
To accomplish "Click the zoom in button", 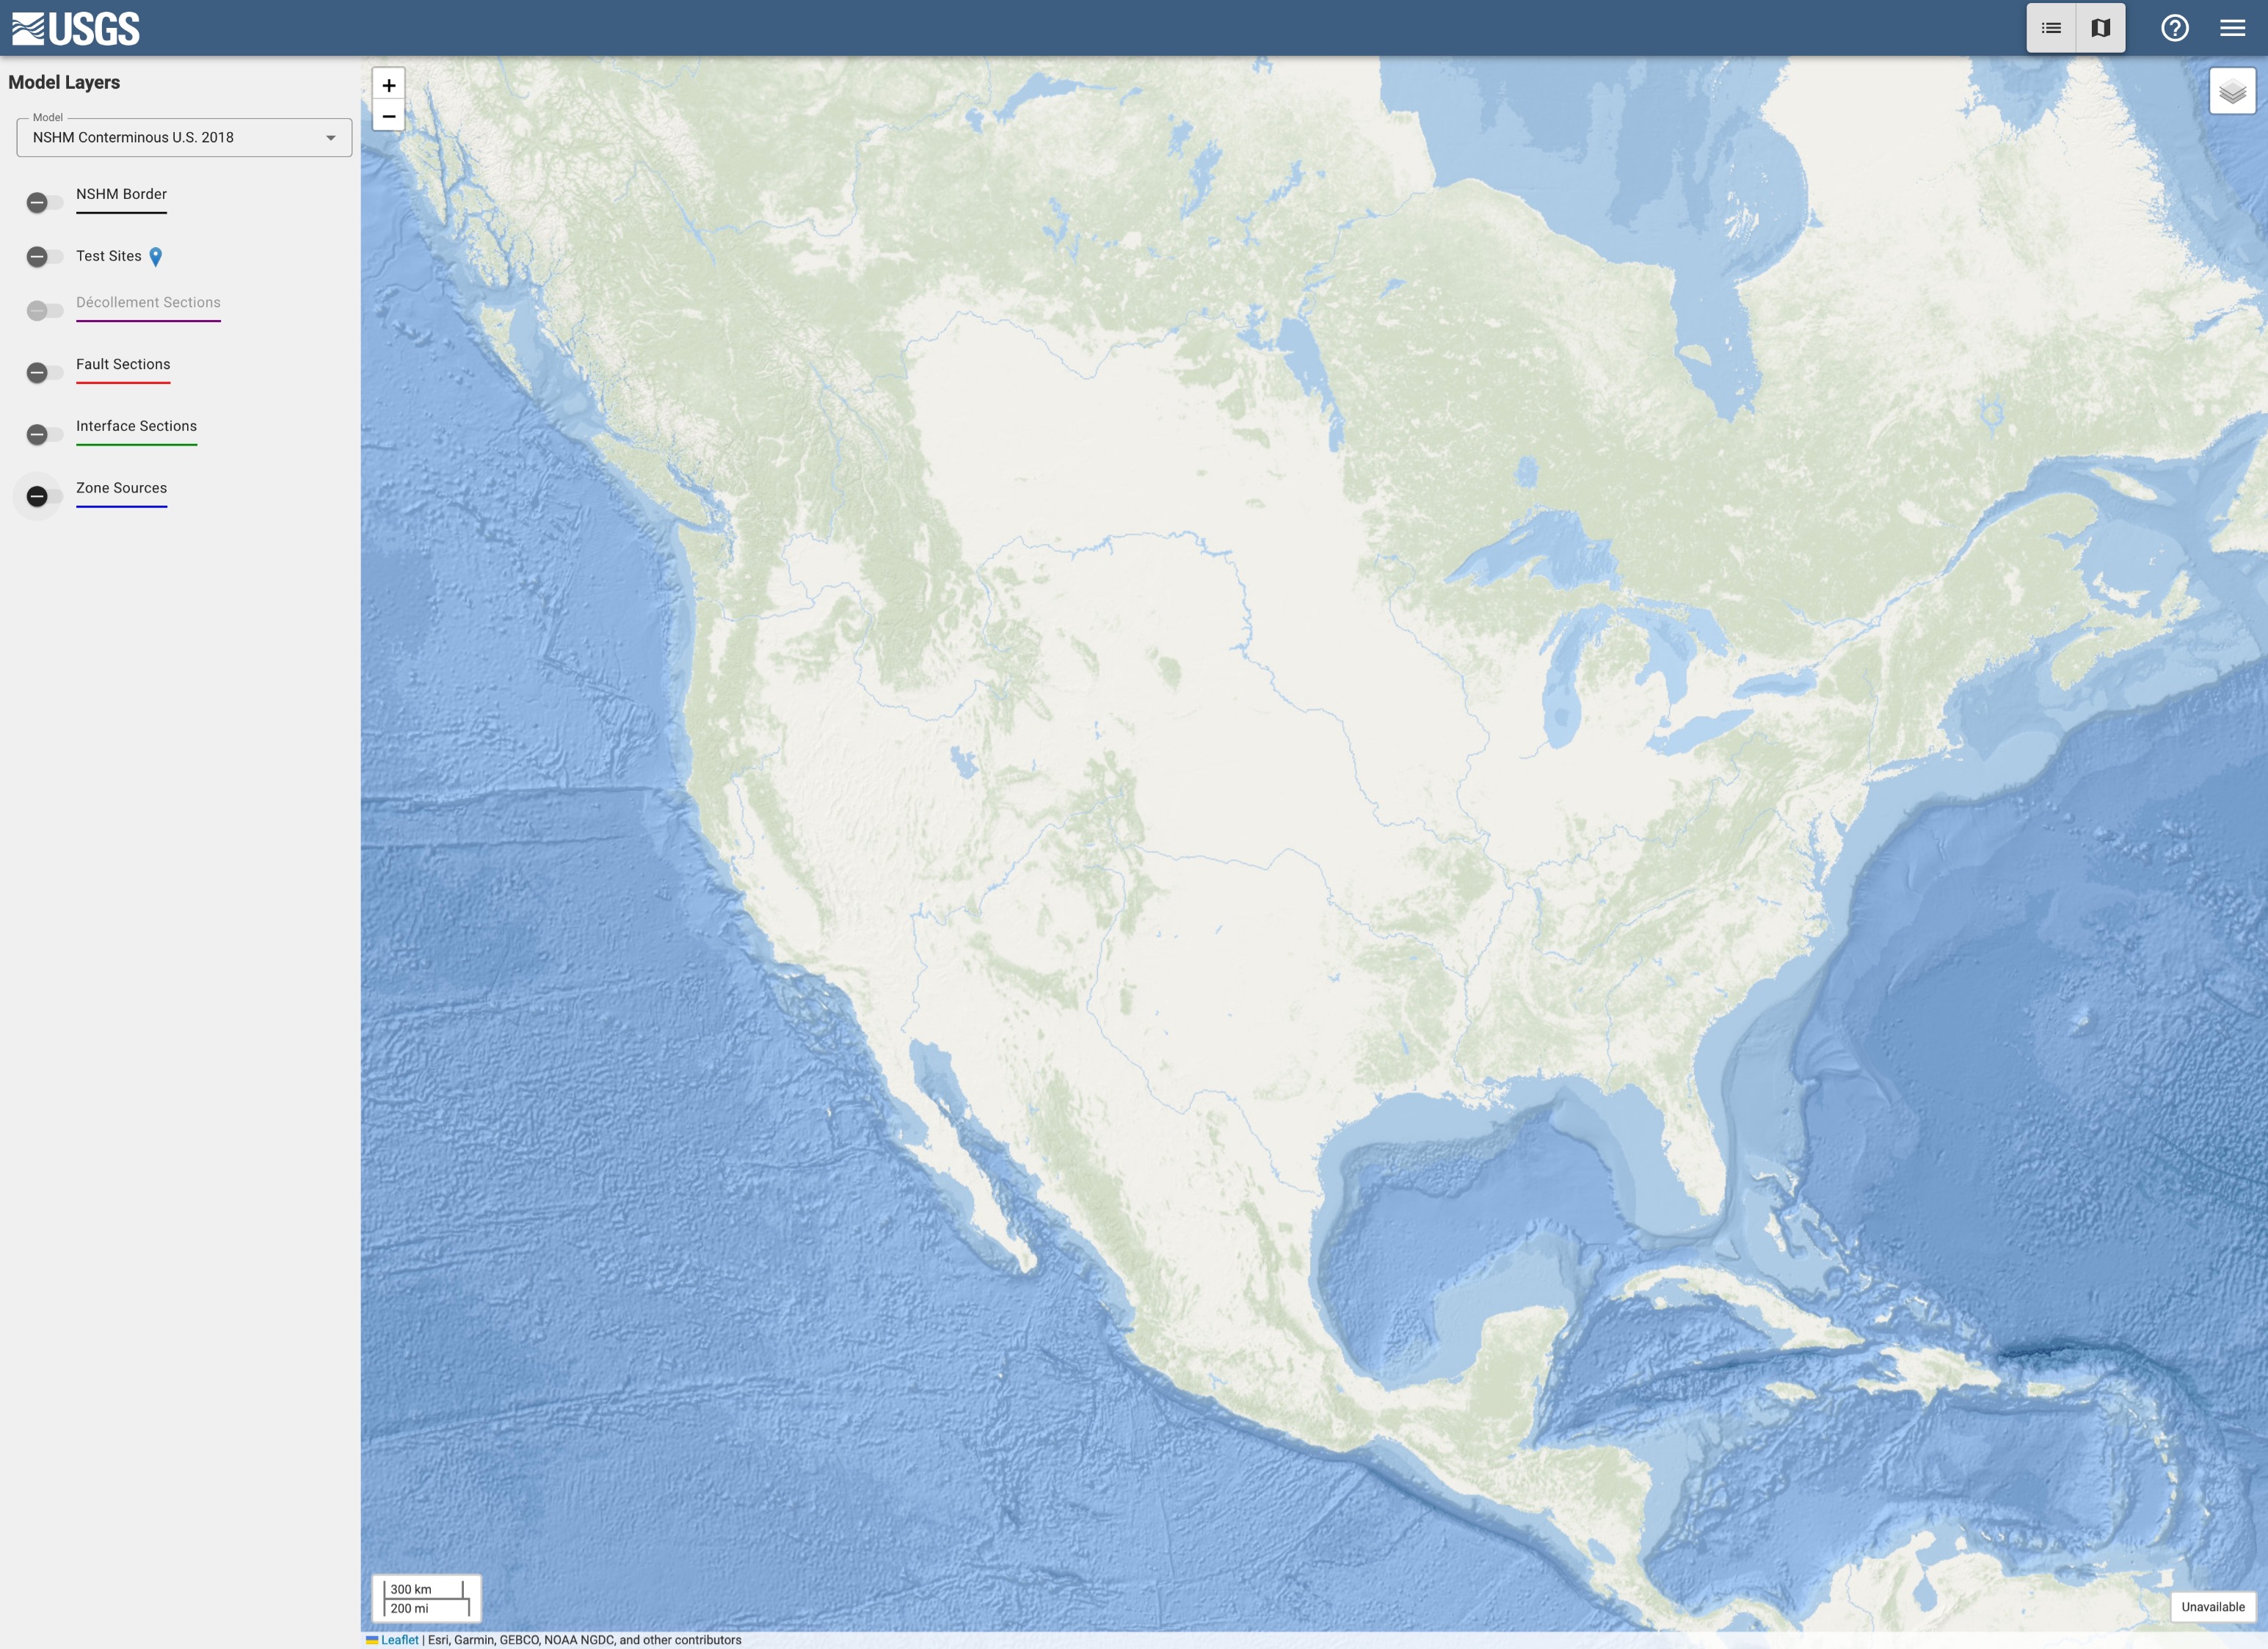I will tap(388, 84).
